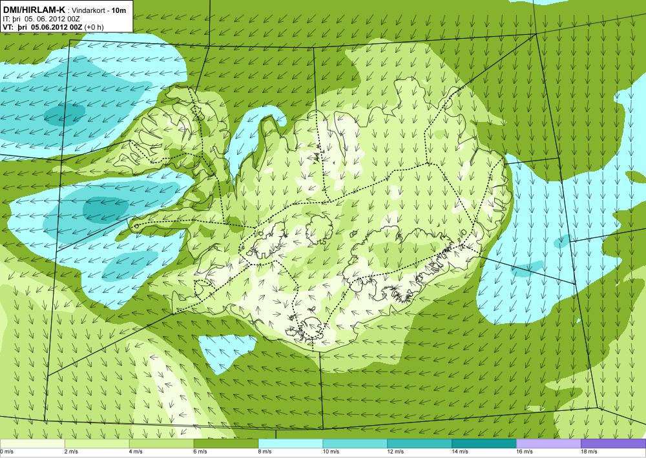Click the 8–10 m/s light cyan legend band
Viewport: 646px width, 458px height.
point(291,443)
